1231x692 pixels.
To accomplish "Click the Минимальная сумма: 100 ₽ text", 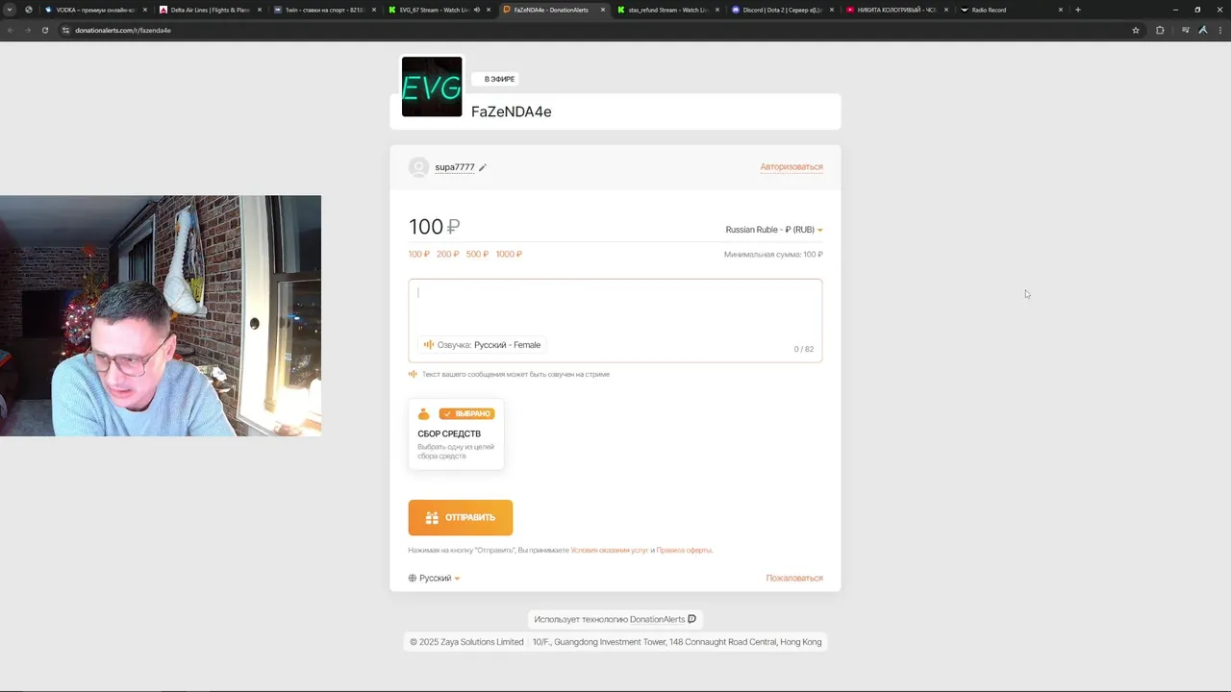I will (x=773, y=255).
